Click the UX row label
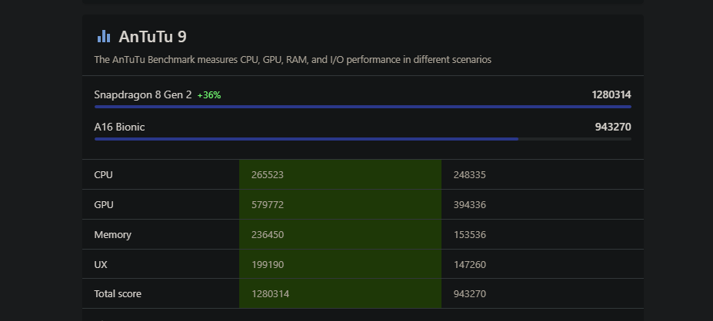Image resolution: width=713 pixels, height=321 pixels. 101,265
